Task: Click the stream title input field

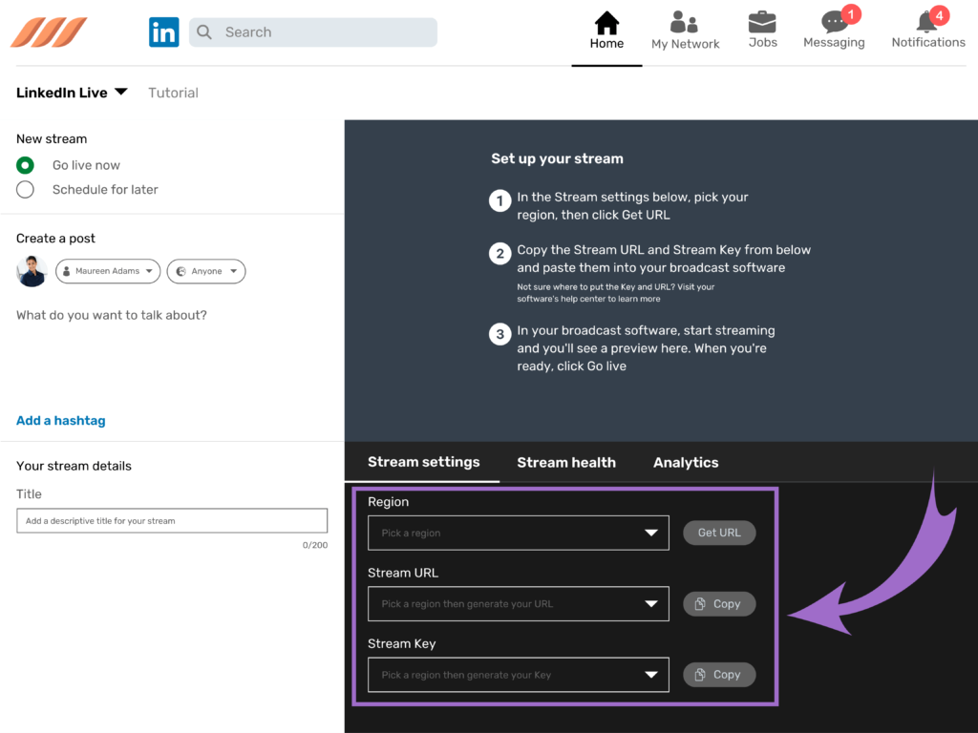Action: click(x=172, y=520)
